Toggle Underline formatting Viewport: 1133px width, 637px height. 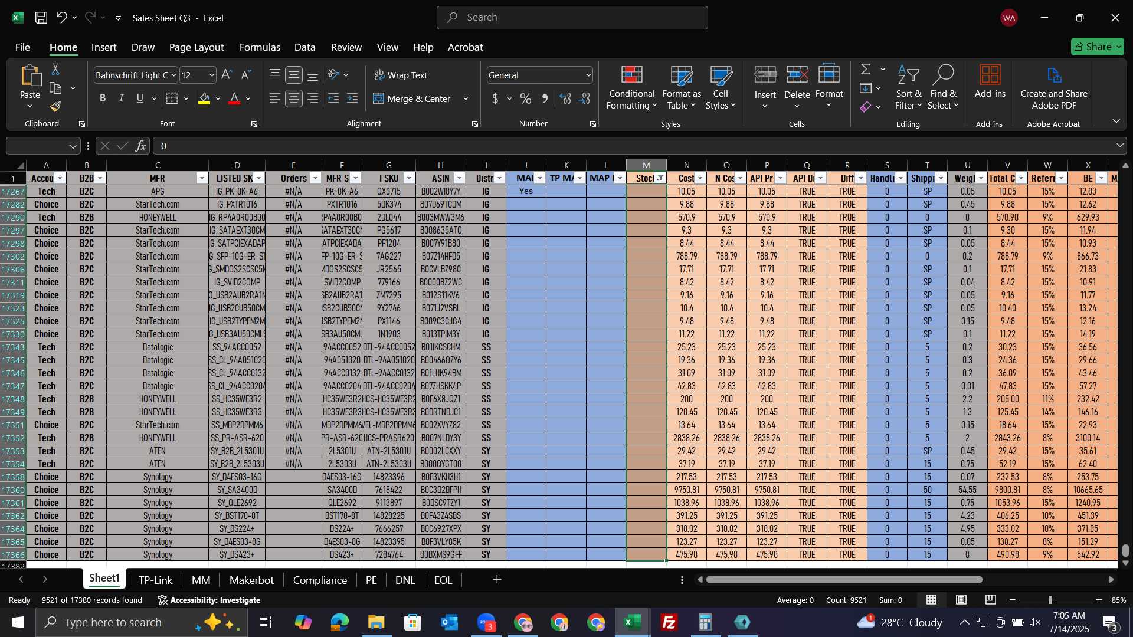[140, 98]
